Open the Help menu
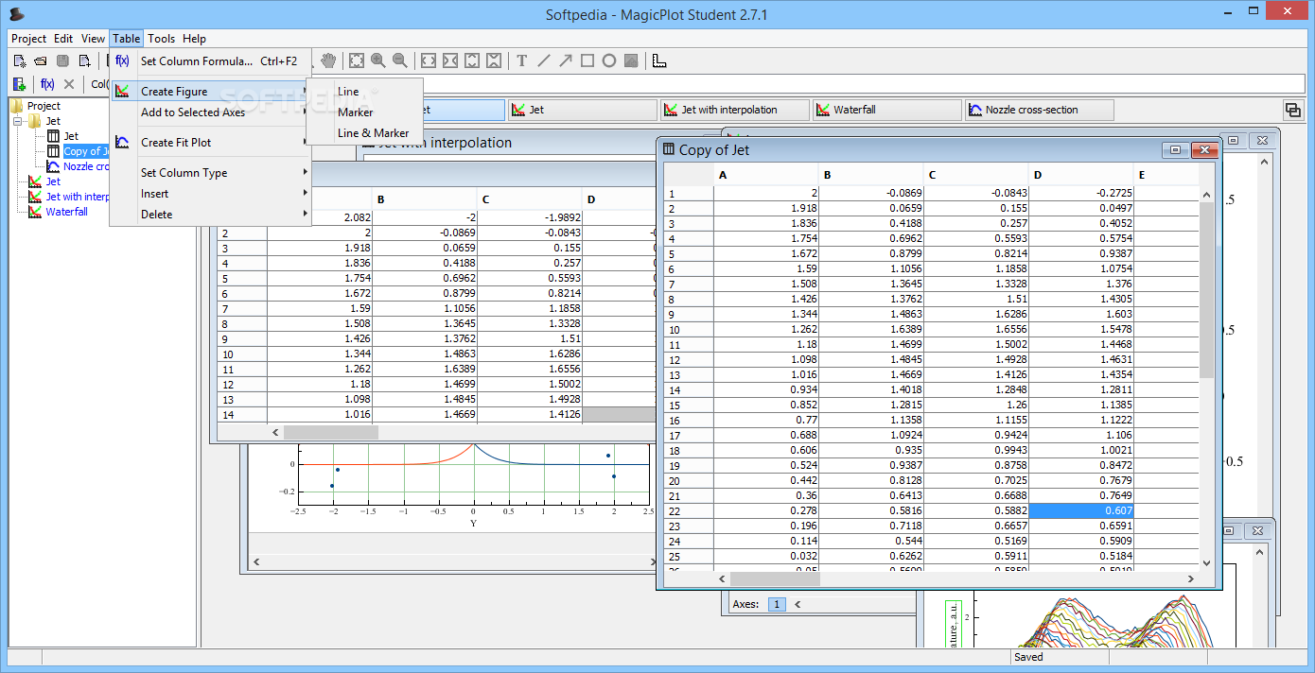Screen dimensions: 1315x673 194,39
